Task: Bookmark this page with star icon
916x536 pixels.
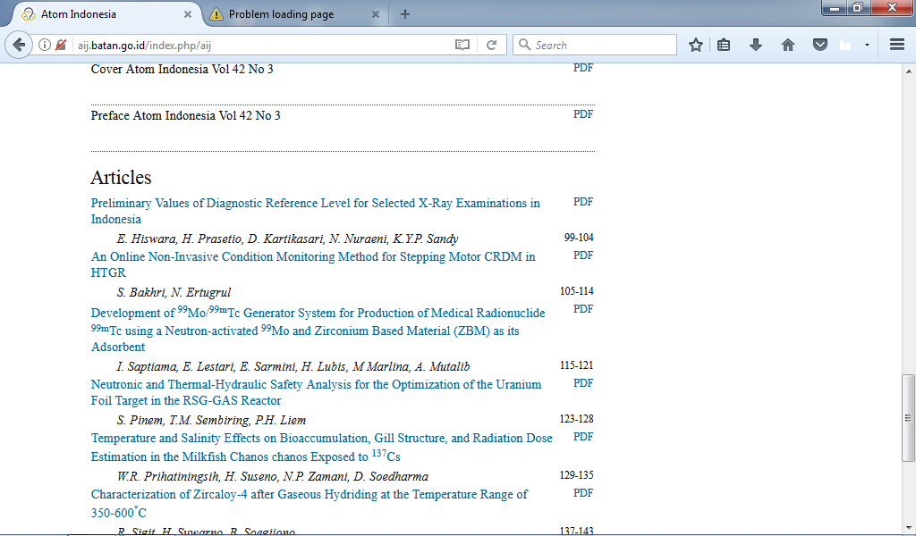Action: (x=695, y=45)
